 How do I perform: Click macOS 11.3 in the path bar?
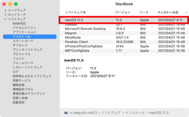click(159, 113)
